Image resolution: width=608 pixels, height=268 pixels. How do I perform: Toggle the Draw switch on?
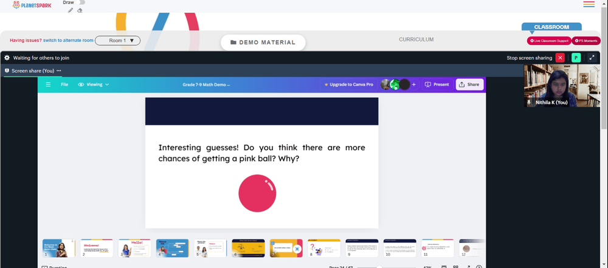click(81, 2)
